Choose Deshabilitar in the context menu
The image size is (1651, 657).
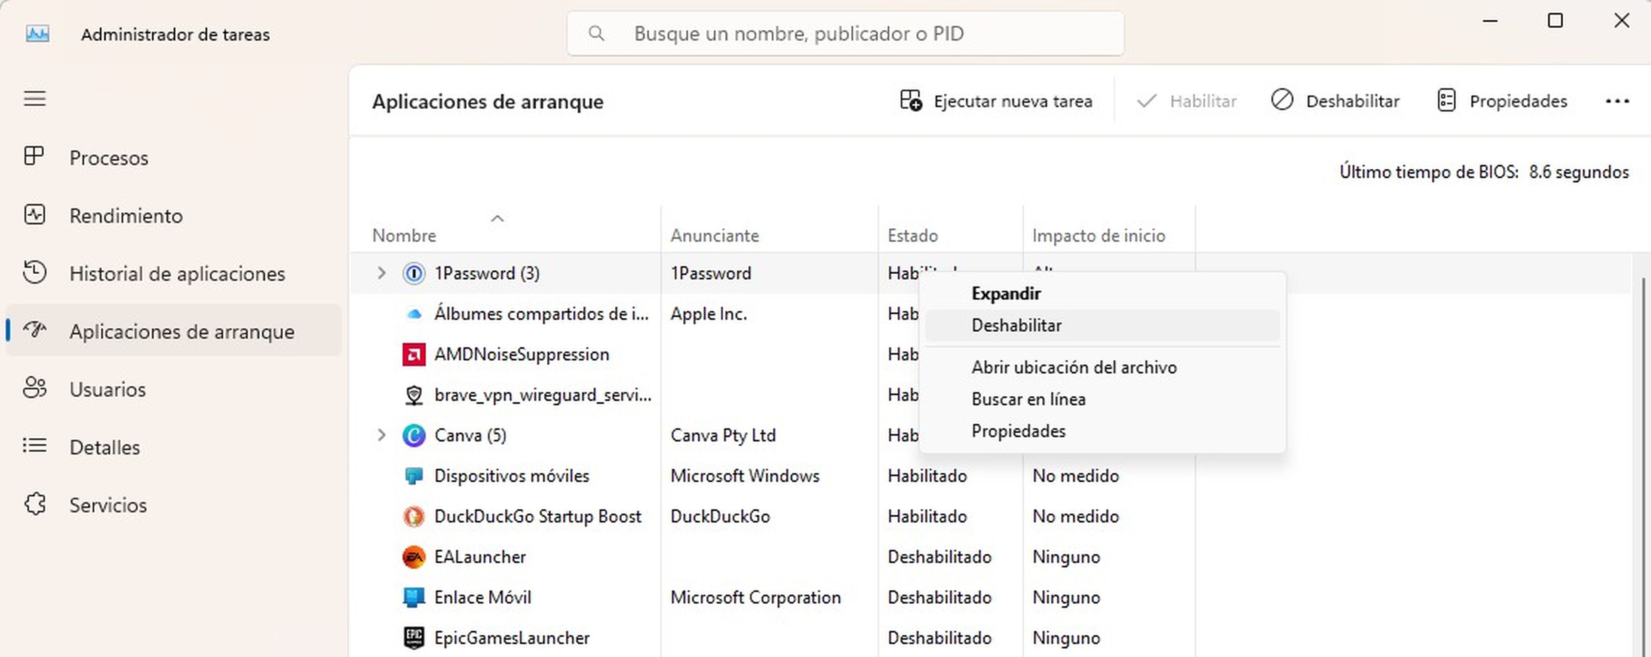pos(1102,325)
